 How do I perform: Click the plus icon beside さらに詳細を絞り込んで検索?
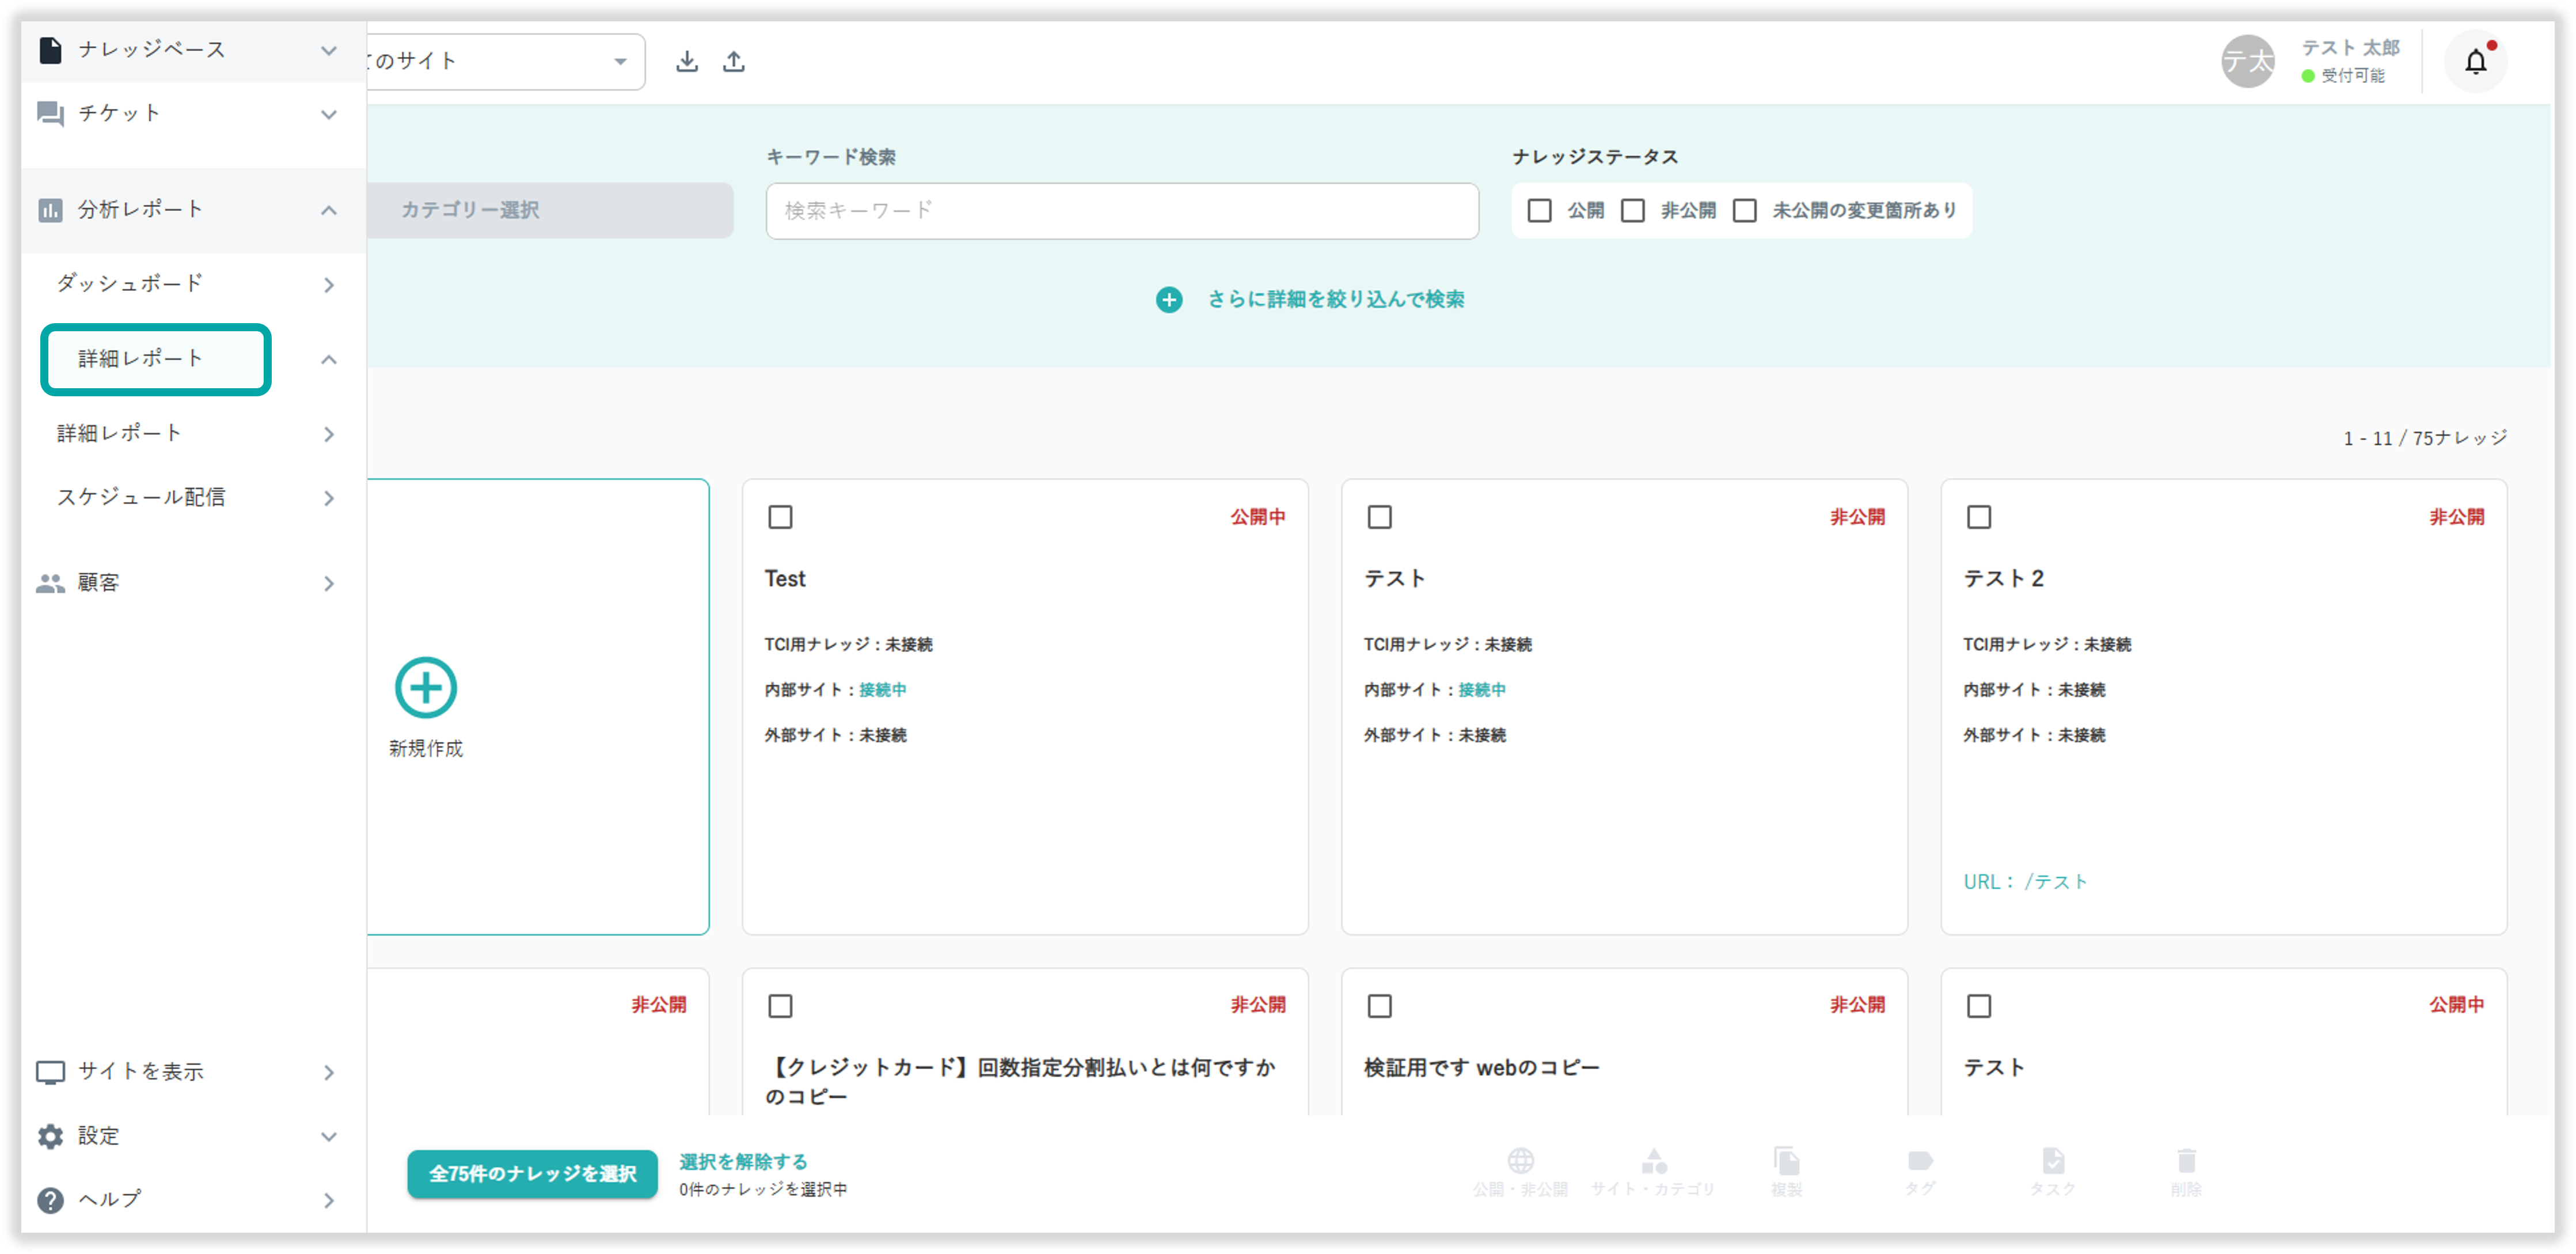(1169, 299)
